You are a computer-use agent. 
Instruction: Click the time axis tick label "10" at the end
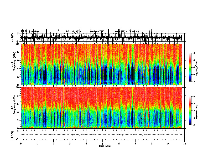[185, 144]
